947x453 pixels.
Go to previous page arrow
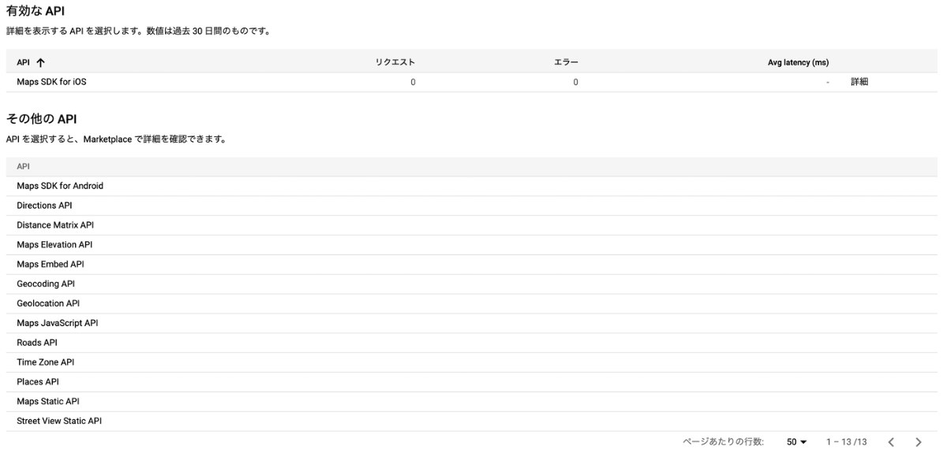pos(891,442)
